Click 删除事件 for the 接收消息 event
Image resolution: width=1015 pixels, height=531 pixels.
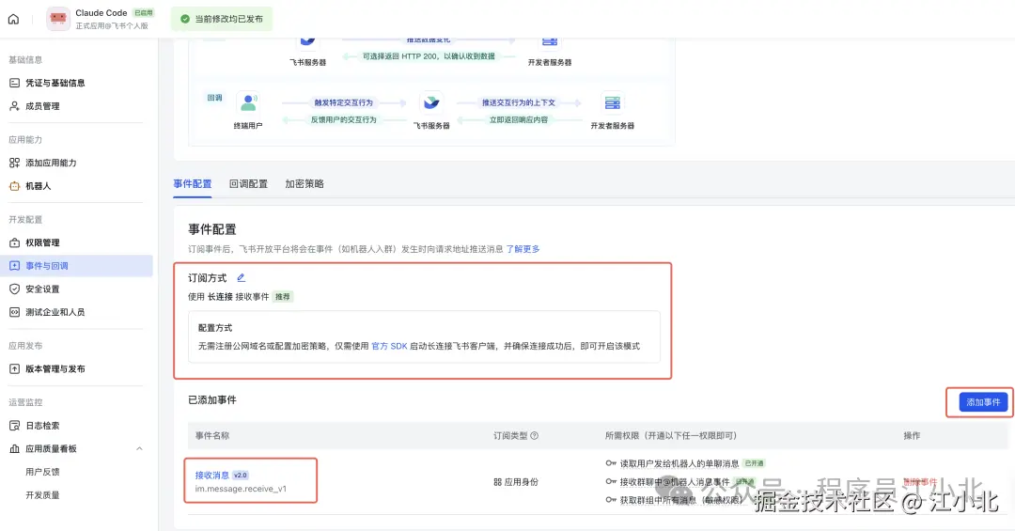(920, 482)
